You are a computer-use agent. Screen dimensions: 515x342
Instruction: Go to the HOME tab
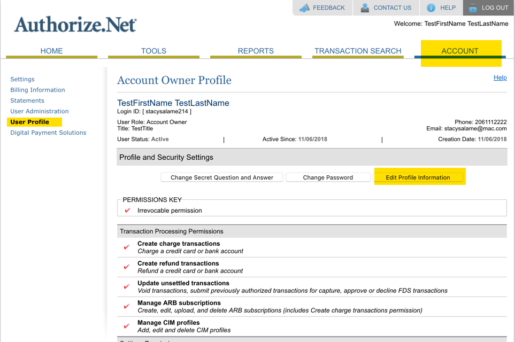click(x=51, y=51)
